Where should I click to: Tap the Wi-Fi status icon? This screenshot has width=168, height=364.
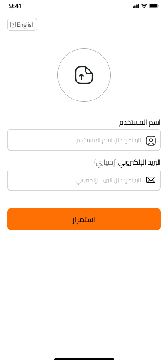click(x=144, y=6)
